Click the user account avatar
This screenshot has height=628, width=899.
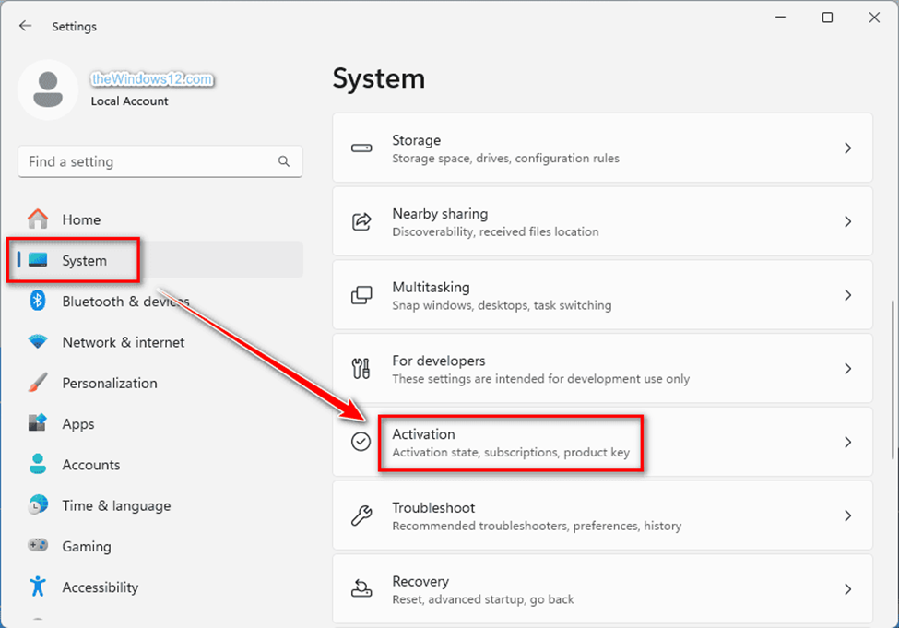48,90
